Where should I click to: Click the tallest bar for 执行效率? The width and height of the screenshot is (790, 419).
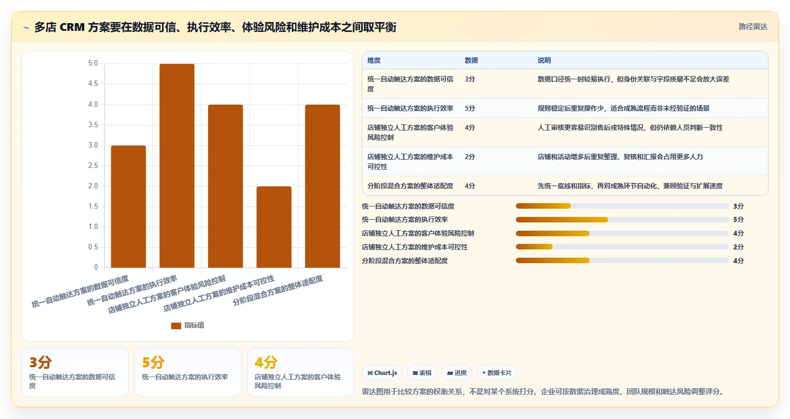point(177,166)
